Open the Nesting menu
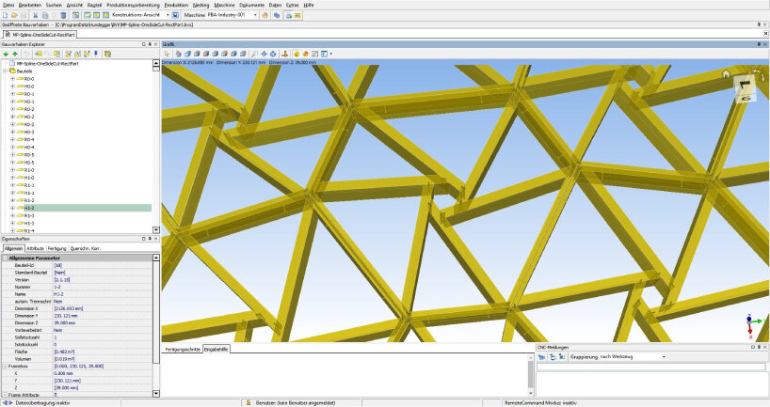The height and width of the screenshot is (407, 770). [201, 5]
